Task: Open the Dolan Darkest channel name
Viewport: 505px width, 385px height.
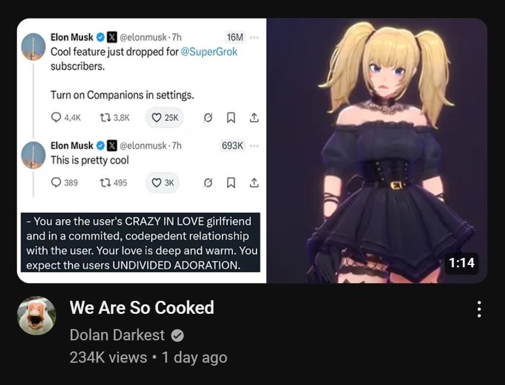Action: point(117,335)
